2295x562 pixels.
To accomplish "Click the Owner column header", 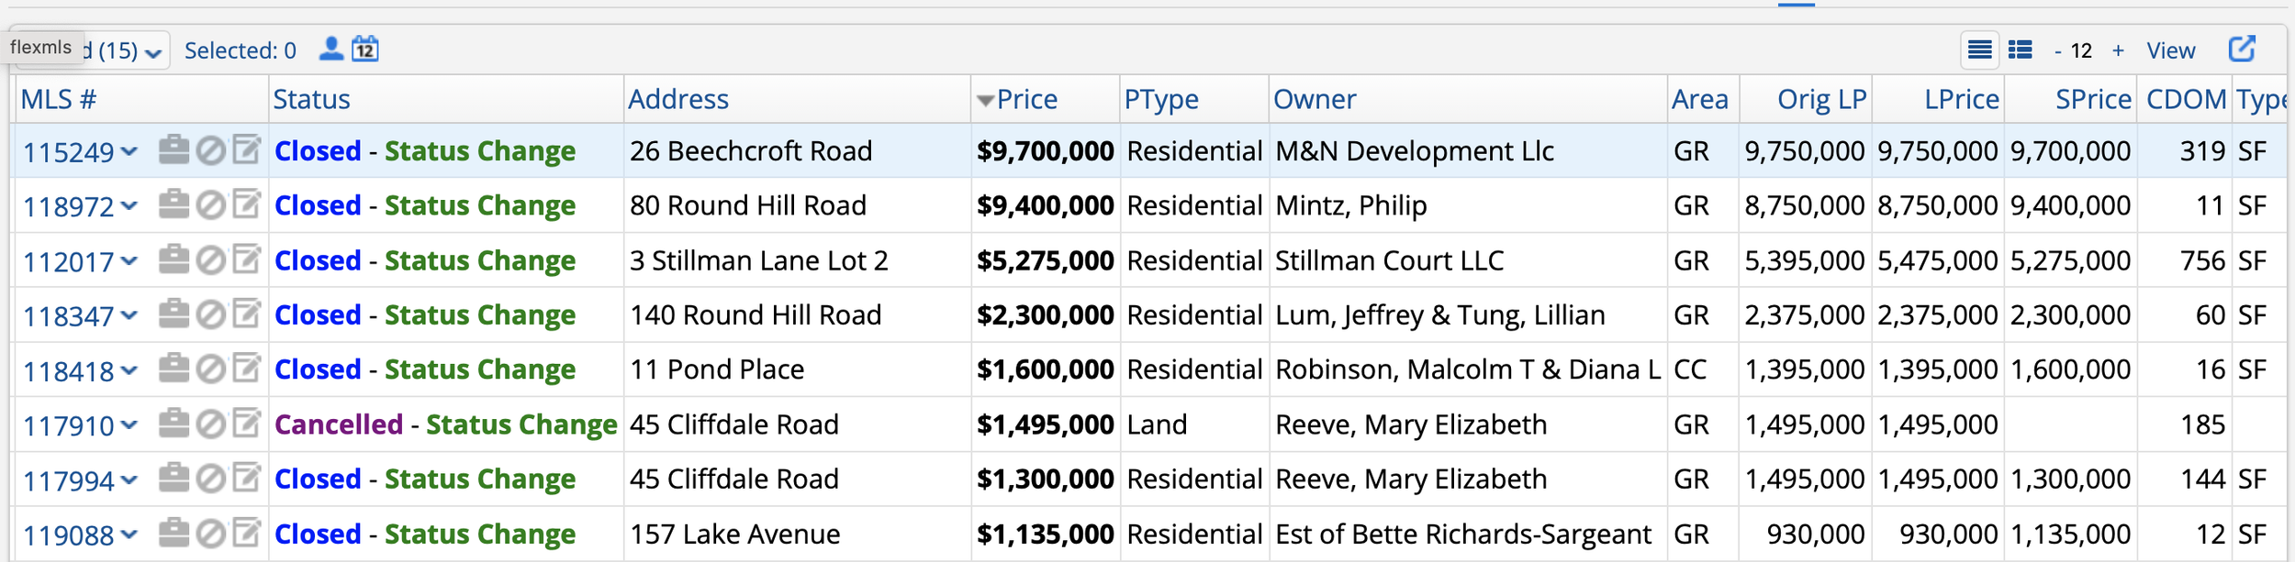I will [1315, 99].
